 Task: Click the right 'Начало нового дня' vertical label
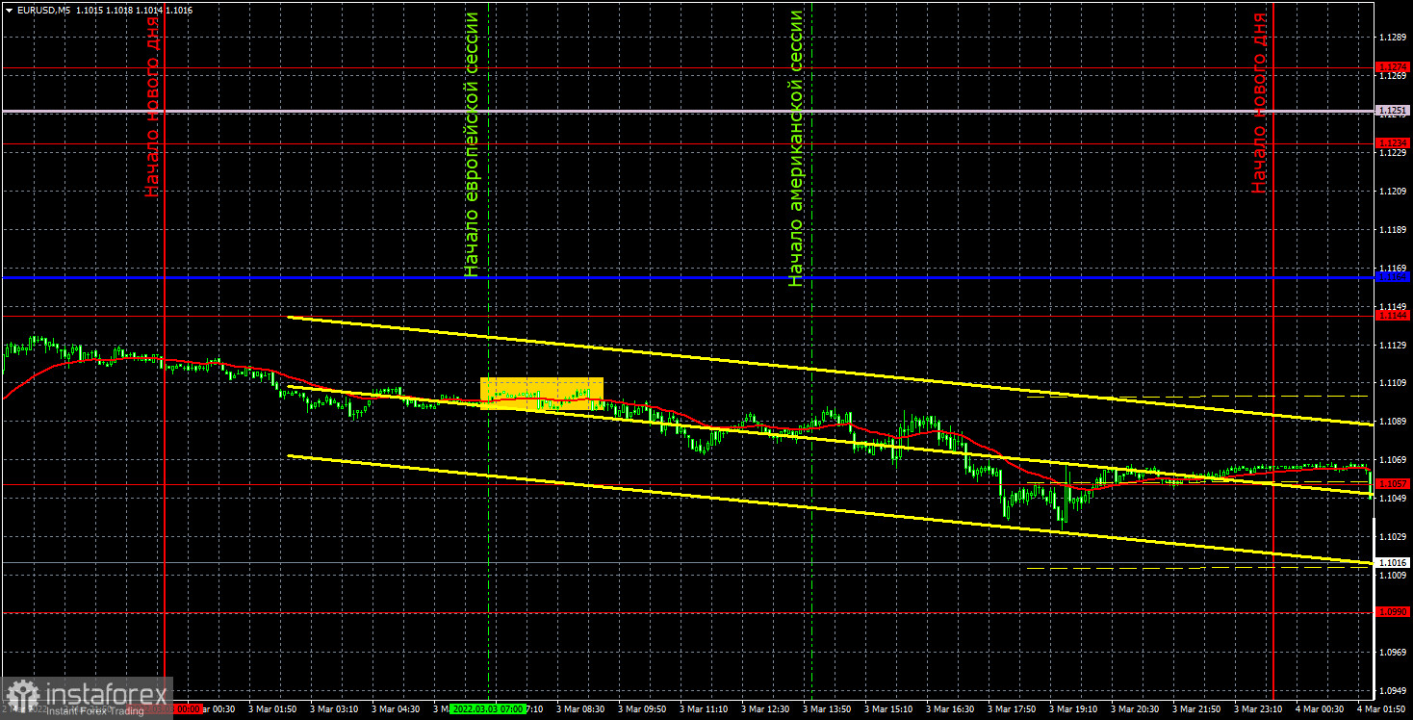[1259, 102]
